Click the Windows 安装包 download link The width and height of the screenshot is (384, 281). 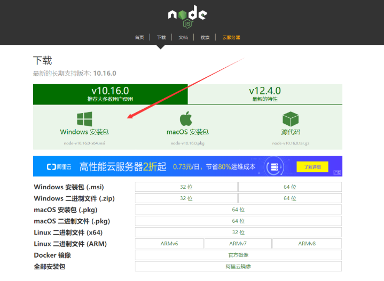[84, 132]
